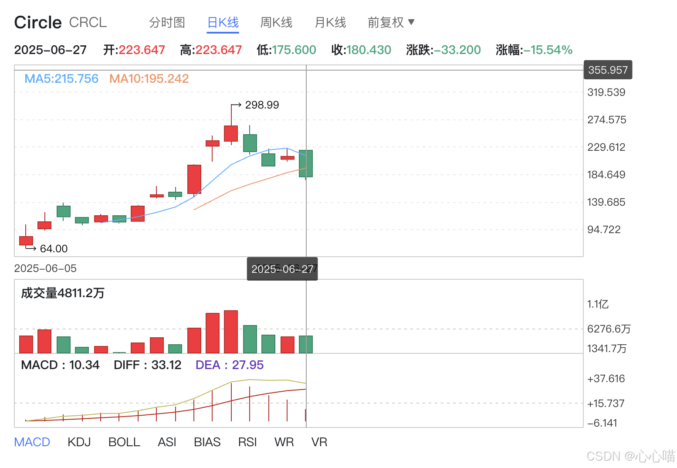Click the -6.141 MACD axis label
Viewport: 677px width, 468px height.
click(602, 423)
